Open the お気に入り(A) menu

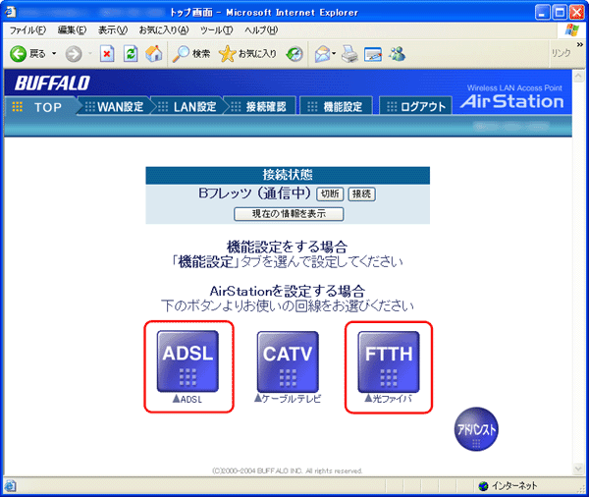[164, 30]
